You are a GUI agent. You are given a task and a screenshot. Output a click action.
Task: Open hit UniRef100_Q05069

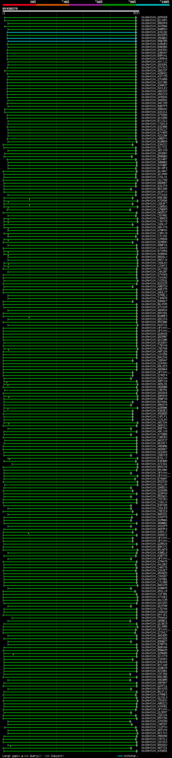coord(154,17)
